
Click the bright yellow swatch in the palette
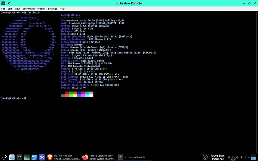pos(75,96)
